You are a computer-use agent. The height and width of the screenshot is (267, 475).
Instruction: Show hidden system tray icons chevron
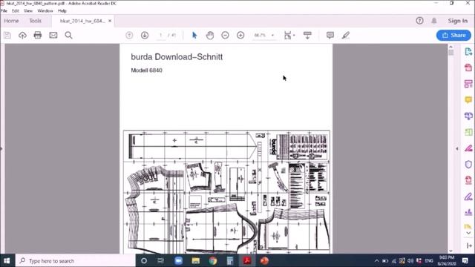(x=376, y=260)
